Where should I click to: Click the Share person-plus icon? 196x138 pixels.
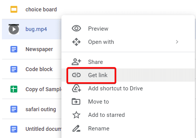point(76,62)
